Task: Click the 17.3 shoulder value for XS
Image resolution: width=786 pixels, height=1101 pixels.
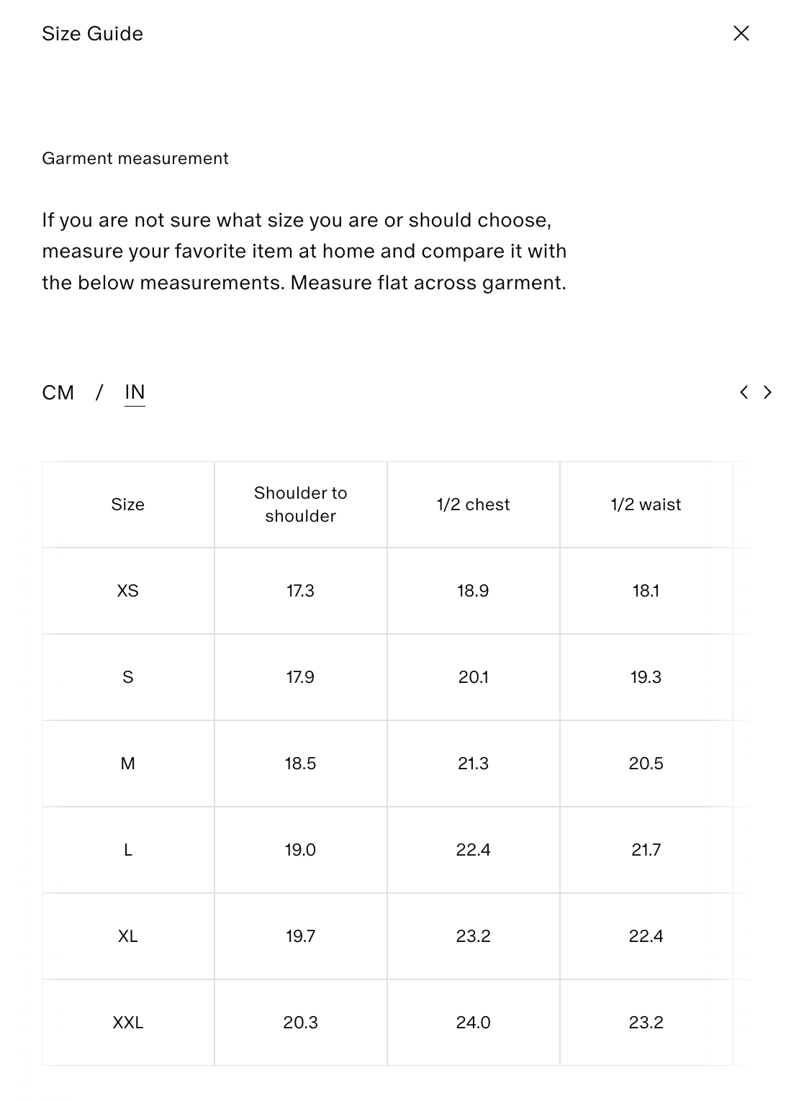Action: coord(301,591)
